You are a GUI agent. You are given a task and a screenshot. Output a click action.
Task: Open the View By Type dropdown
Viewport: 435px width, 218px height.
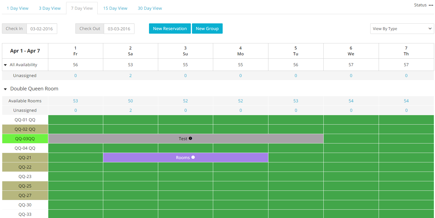402,29
